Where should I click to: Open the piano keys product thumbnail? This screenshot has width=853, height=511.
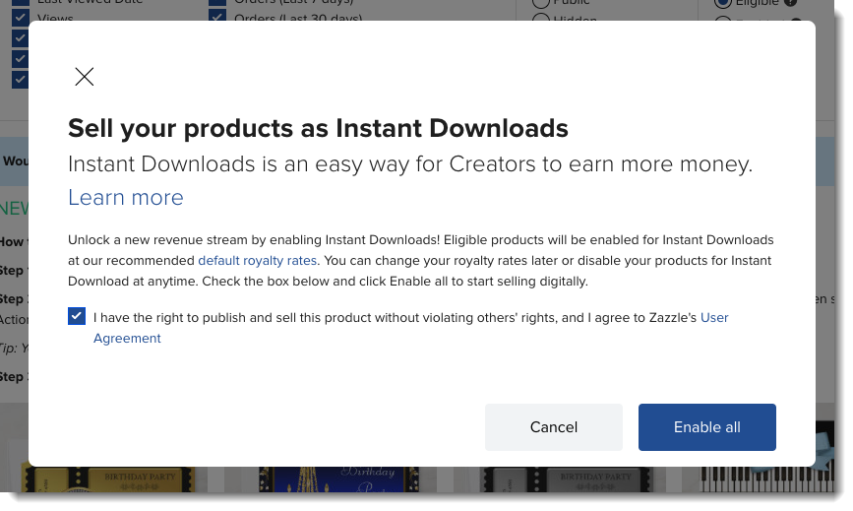click(x=767, y=479)
